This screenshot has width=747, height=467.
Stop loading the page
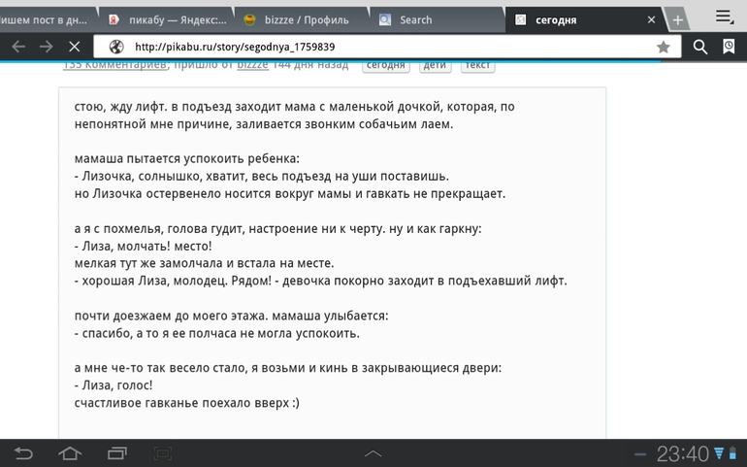[x=75, y=47]
